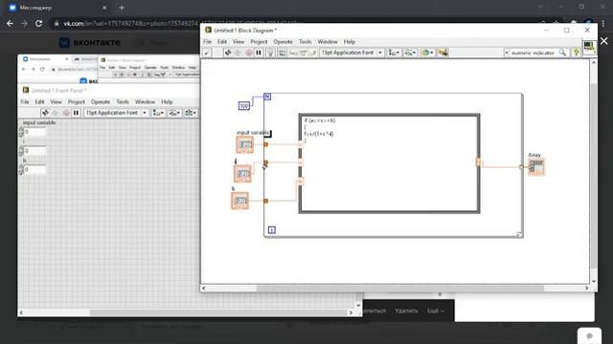Toggle Retain Wire Values button

click(282, 53)
